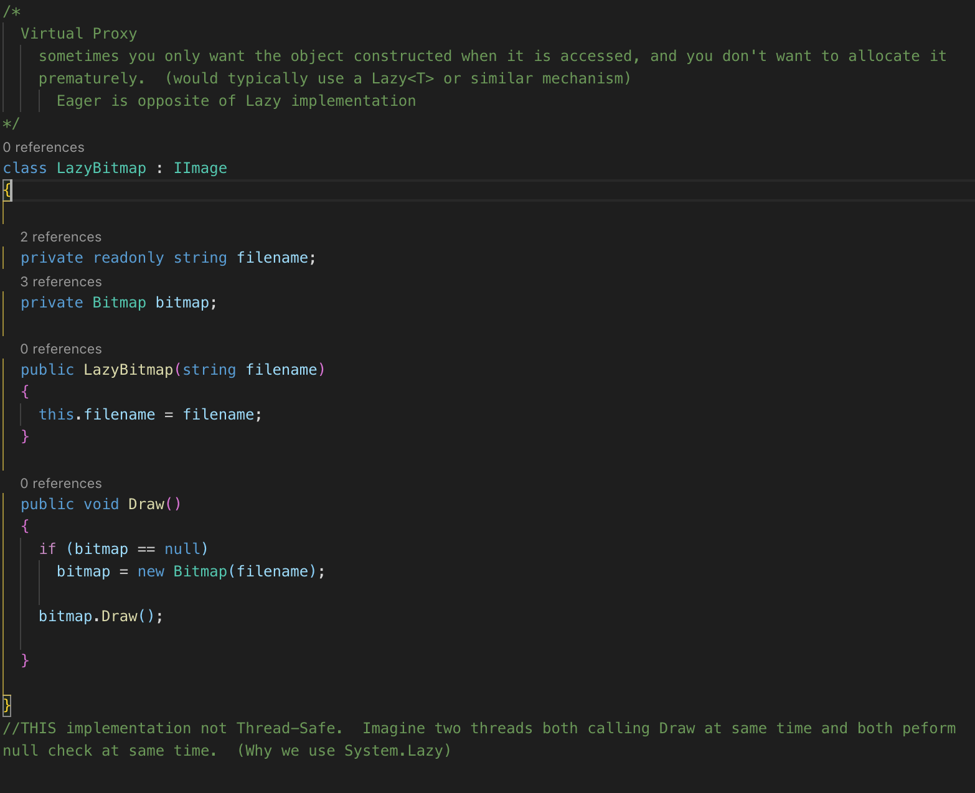This screenshot has width=975, height=793.
Task: Click the 'LazyBitmap' constructor name
Action: point(128,370)
